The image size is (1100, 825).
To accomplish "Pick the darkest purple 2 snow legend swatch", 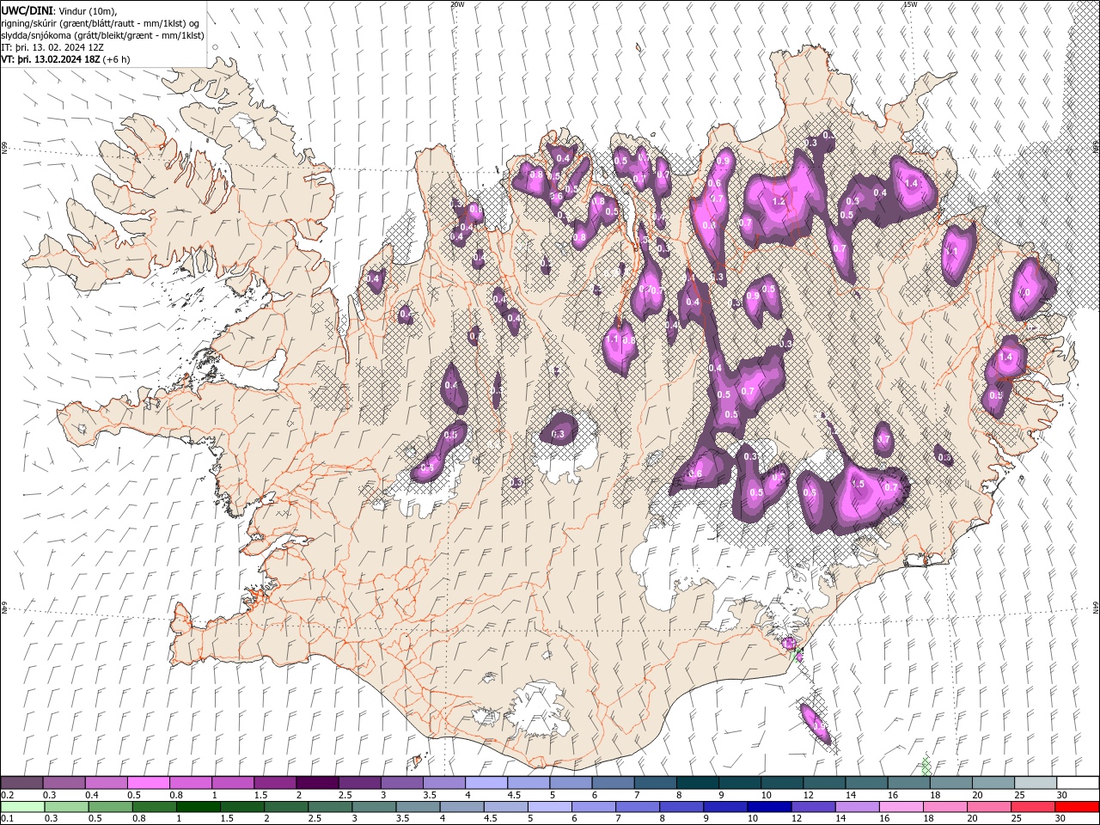I will click(x=317, y=783).
